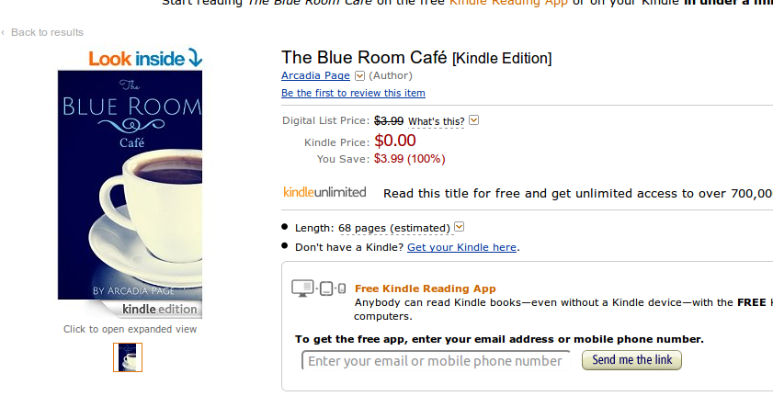Click Be the first to review link
773x396 pixels.
(353, 93)
